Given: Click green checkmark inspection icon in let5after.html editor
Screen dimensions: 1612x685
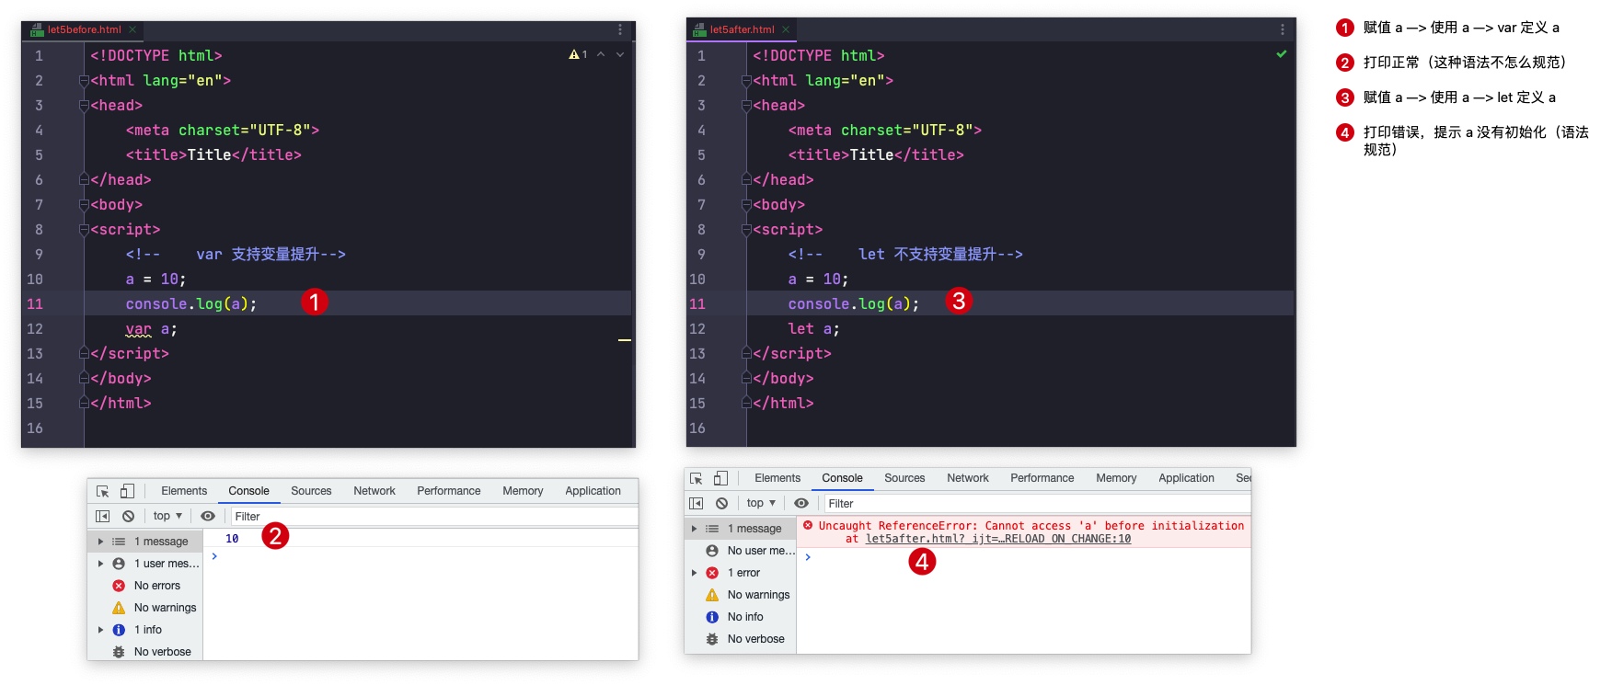Looking at the screenshot, I should pyautogui.click(x=1281, y=54).
